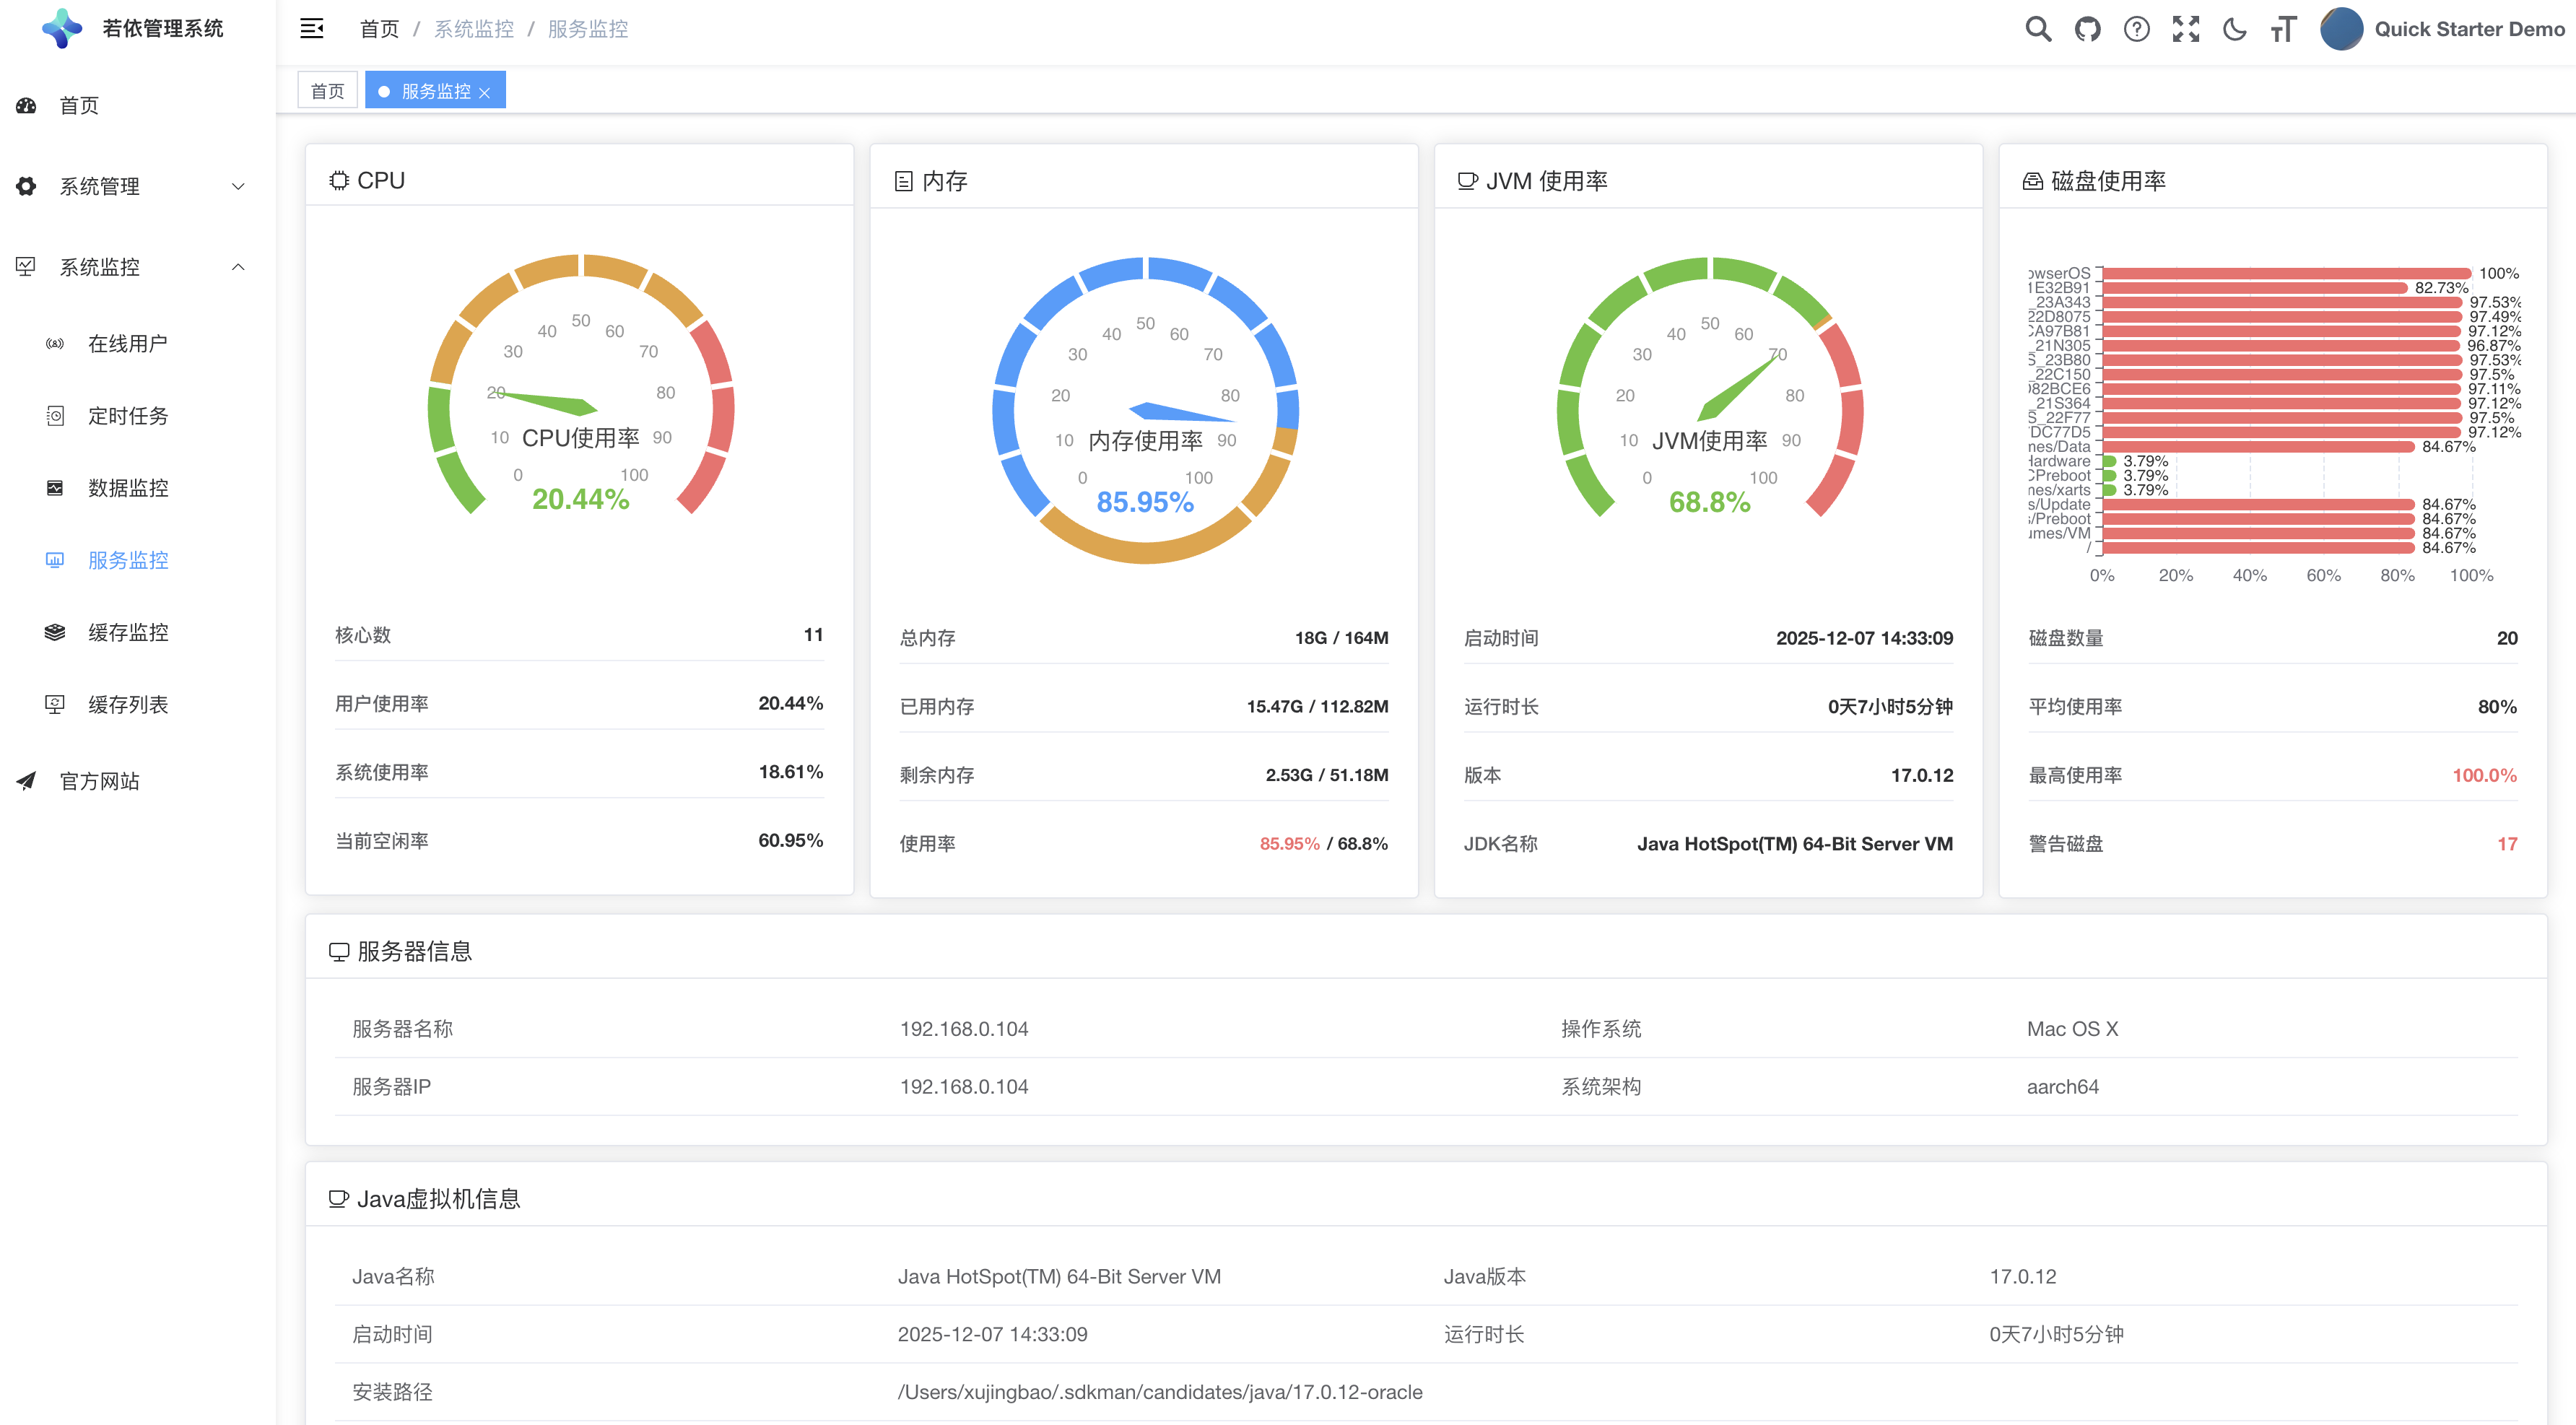Click the 若依管理系统 logo icon

pyautogui.click(x=62, y=29)
